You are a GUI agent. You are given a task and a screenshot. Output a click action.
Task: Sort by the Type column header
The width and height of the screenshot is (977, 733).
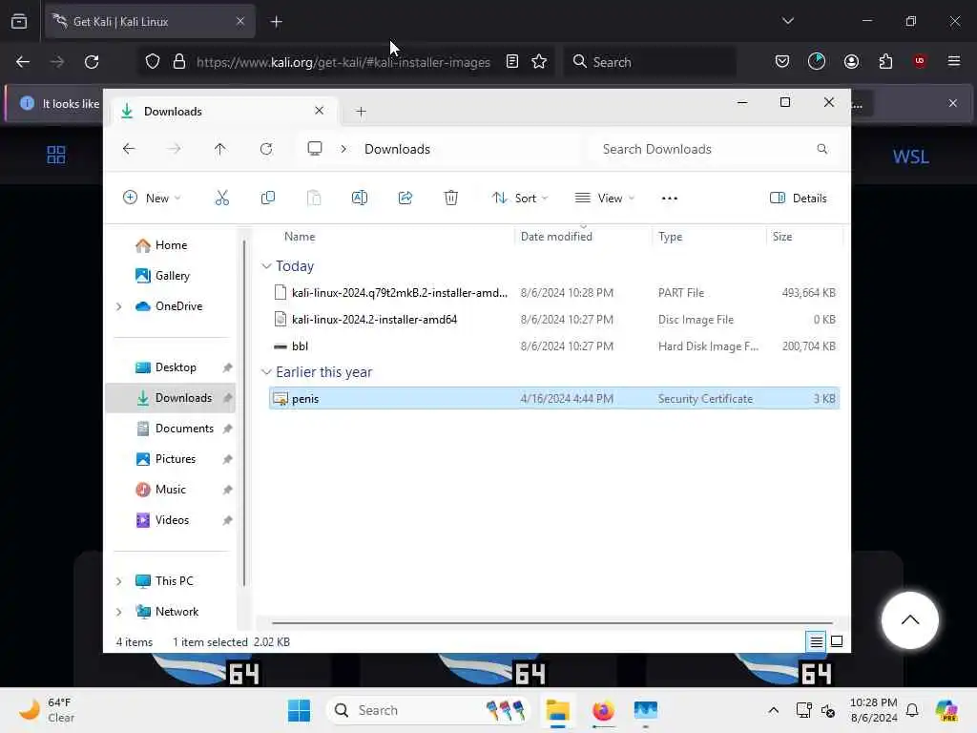click(x=709, y=237)
